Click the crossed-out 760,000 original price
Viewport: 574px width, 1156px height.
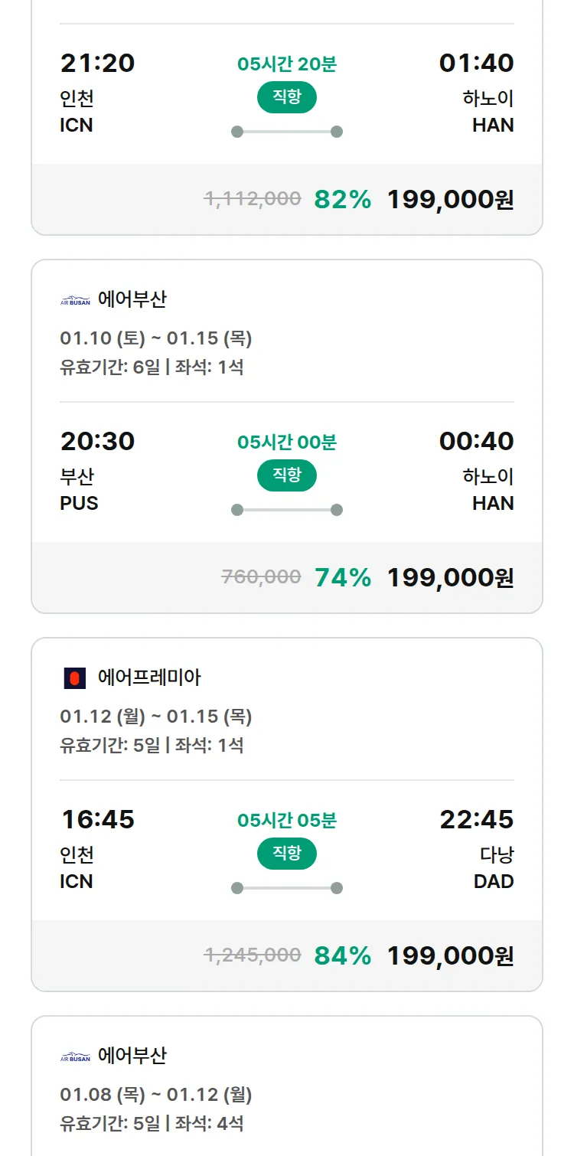click(x=261, y=577)
